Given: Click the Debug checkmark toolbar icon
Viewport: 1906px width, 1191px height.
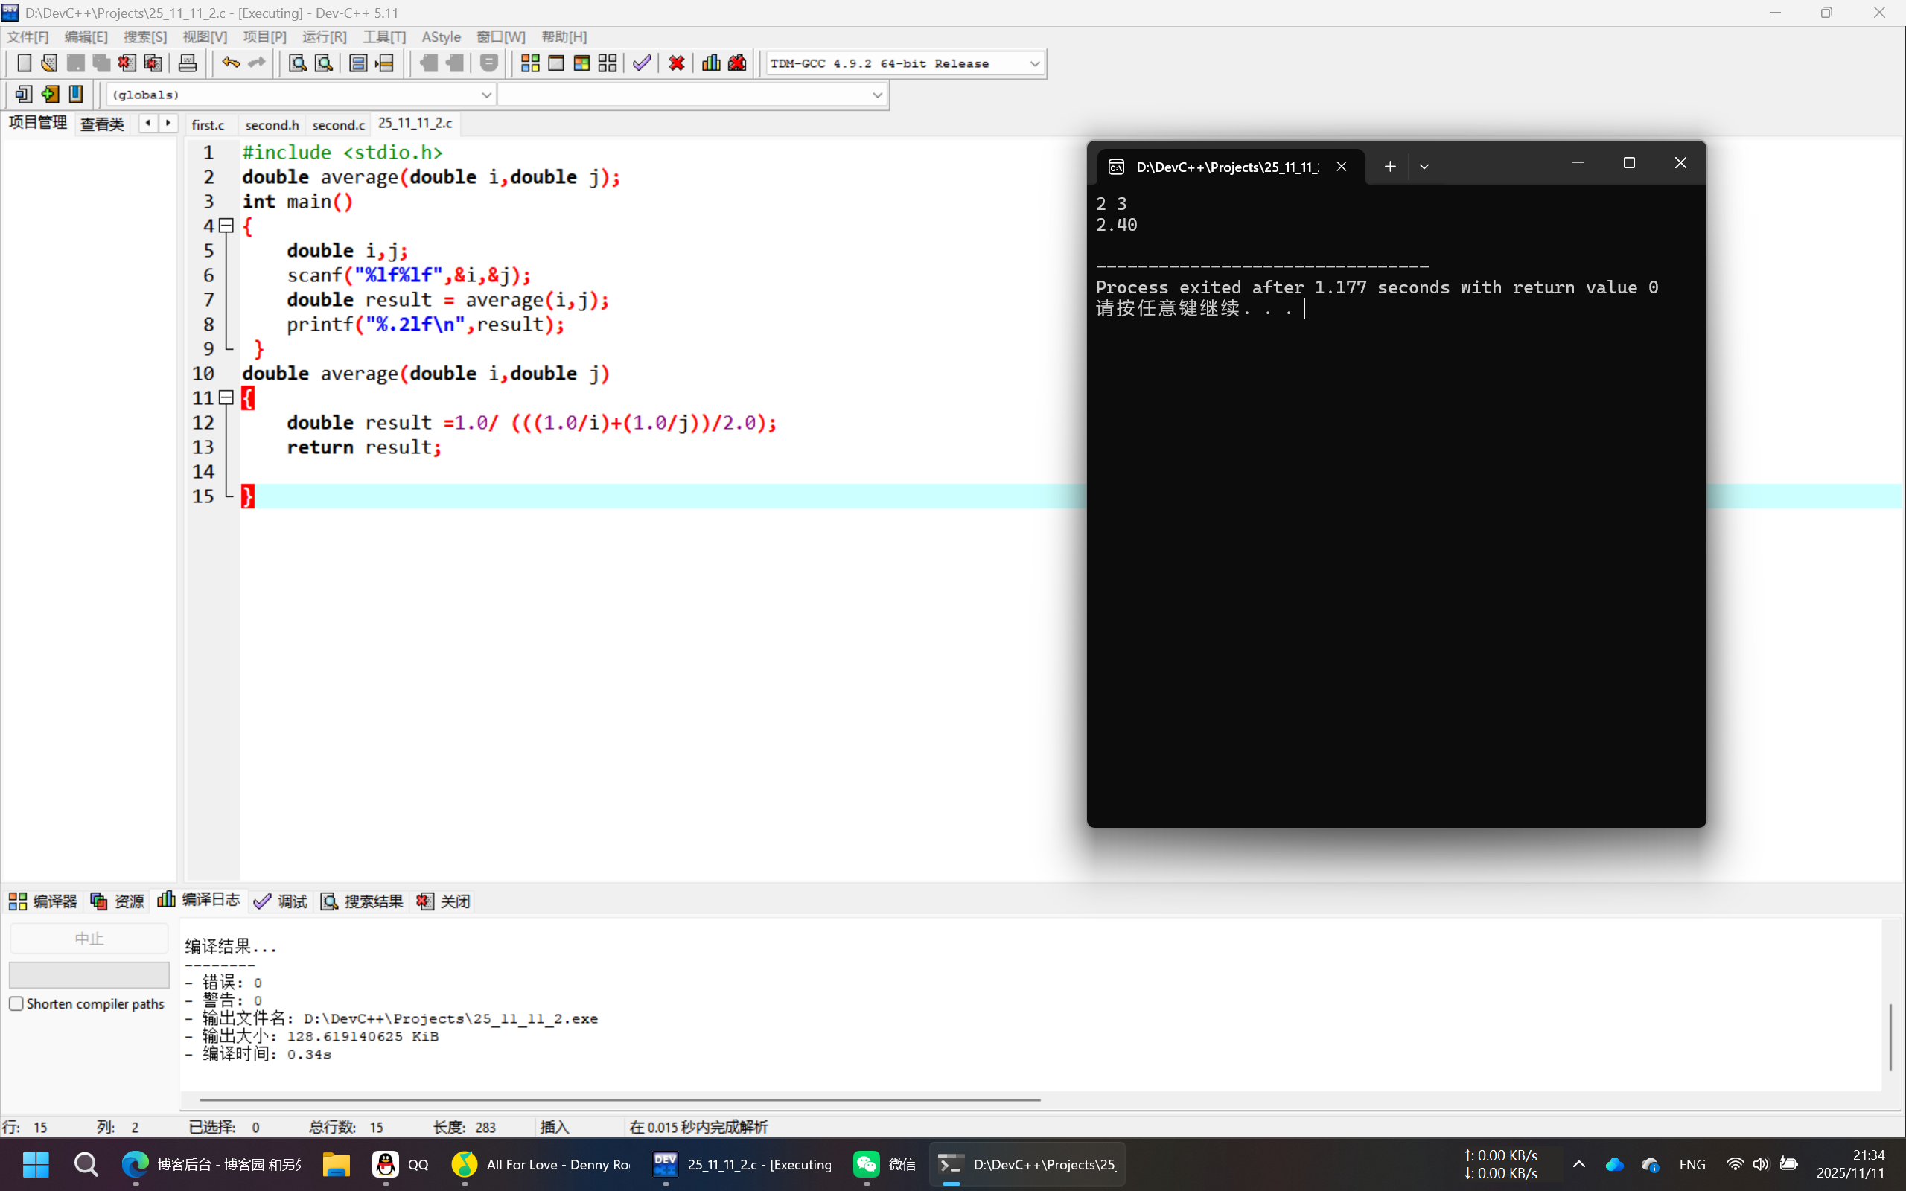Looking at the screenshot, I should [x=642, y=63].
